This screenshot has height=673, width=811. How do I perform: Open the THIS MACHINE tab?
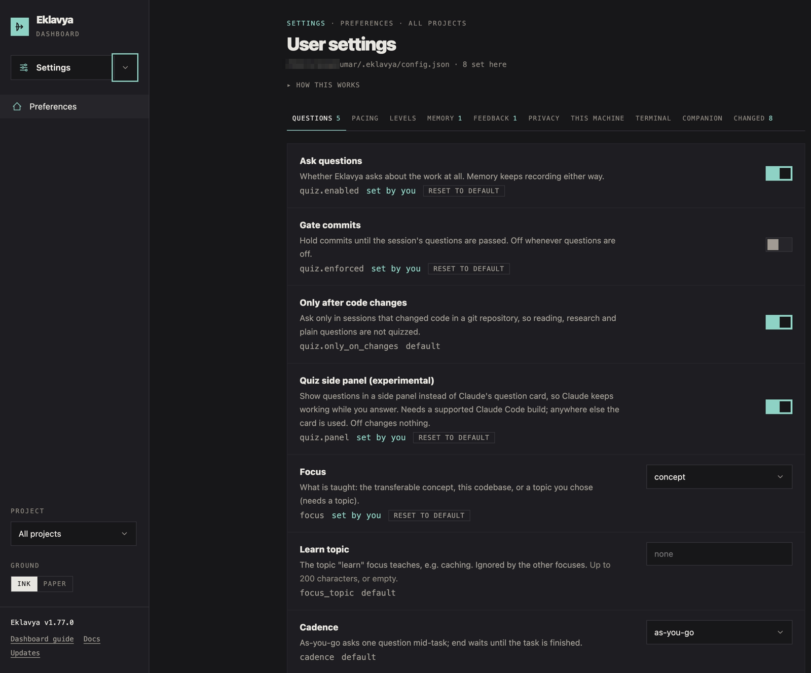point(598,118)
